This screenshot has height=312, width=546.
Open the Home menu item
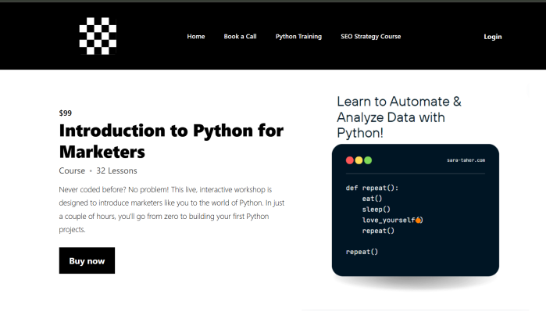196,36
